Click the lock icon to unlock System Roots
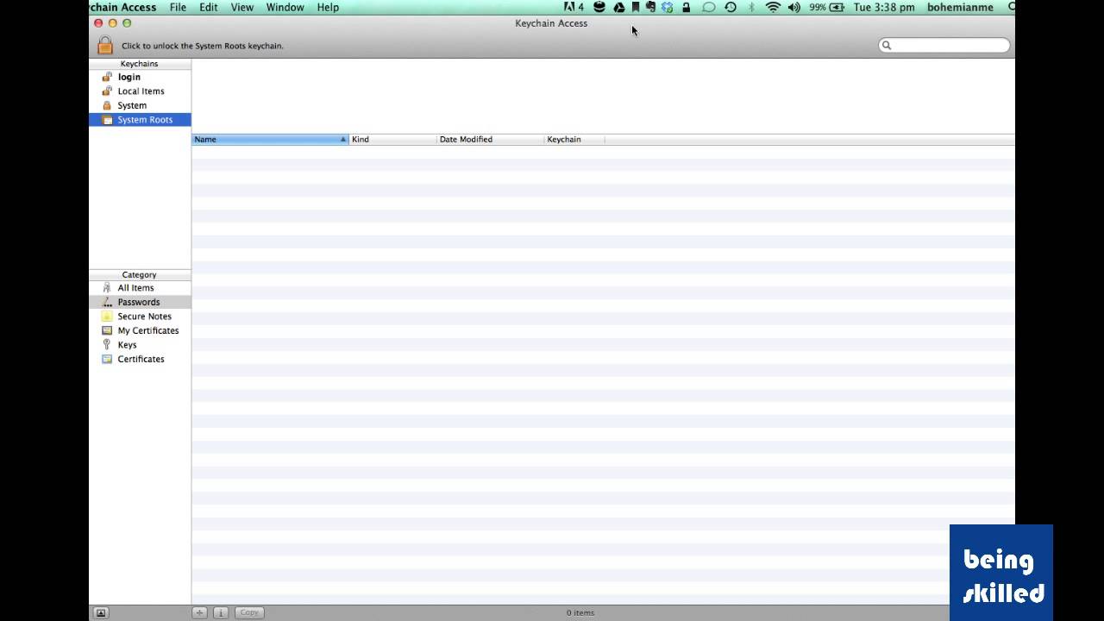 pos(105,45)
